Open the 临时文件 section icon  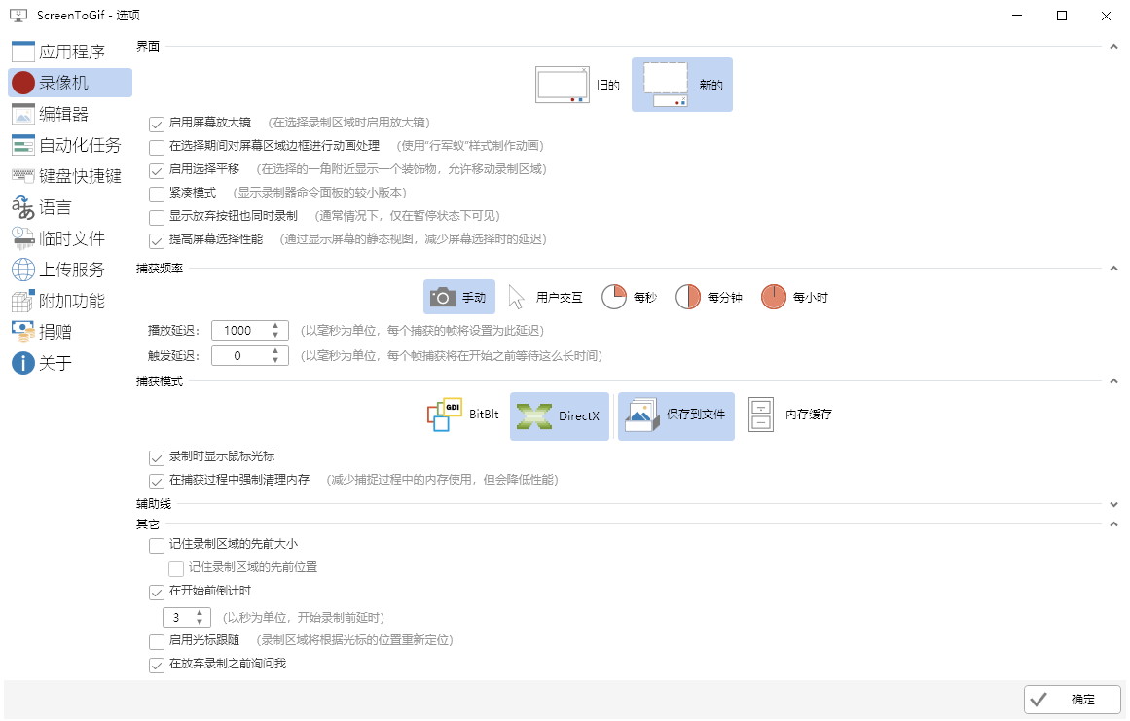(23, 238)
